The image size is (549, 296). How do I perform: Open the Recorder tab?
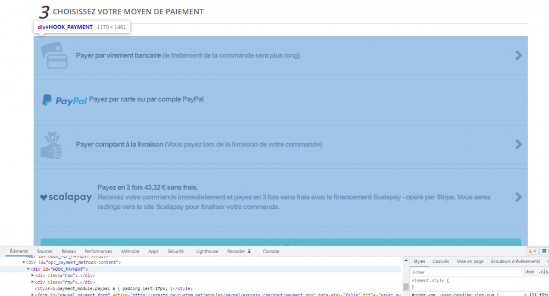pyautogui.click(x=239, y=251)
